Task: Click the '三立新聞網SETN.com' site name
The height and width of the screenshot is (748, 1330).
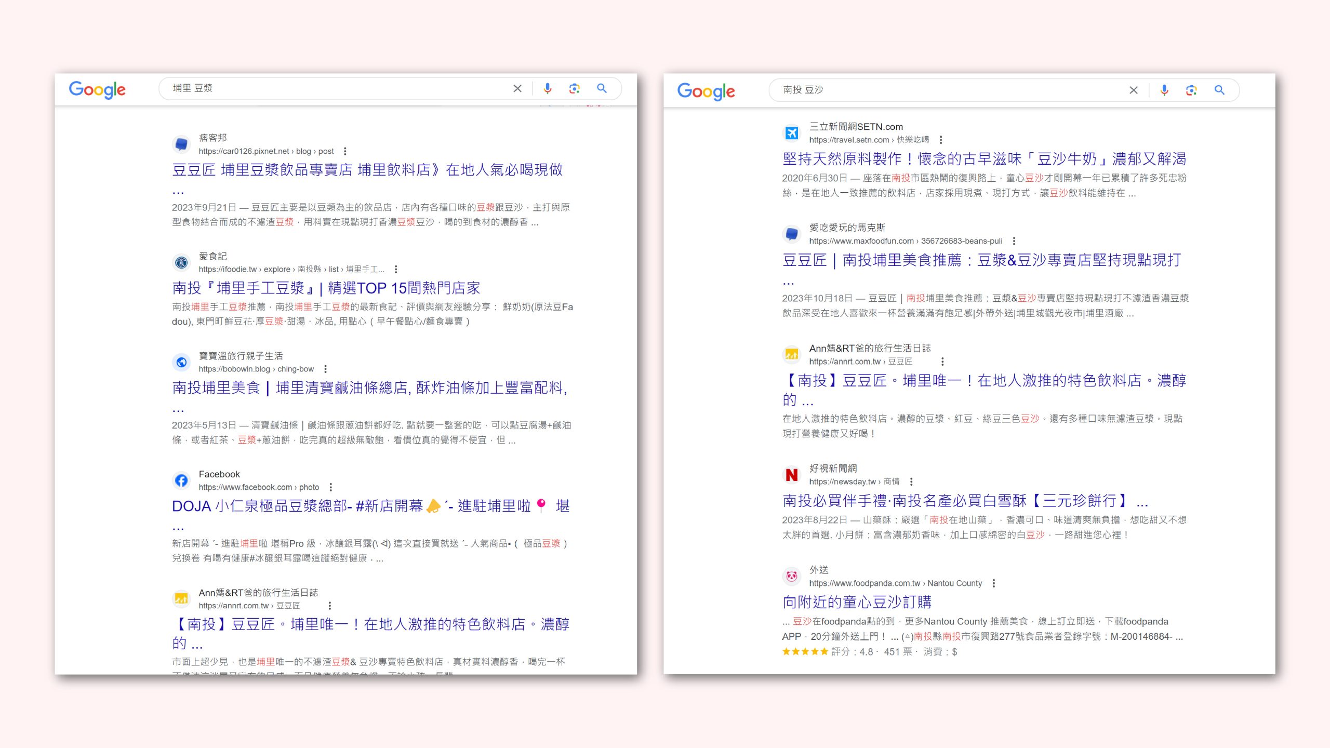Action: [856, 127]
